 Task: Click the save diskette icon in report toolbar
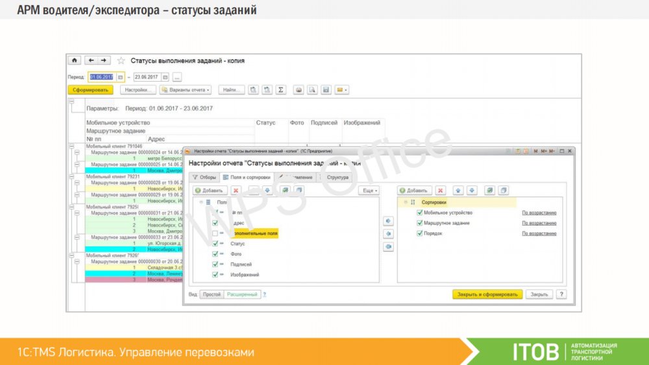tap(326, 90)
